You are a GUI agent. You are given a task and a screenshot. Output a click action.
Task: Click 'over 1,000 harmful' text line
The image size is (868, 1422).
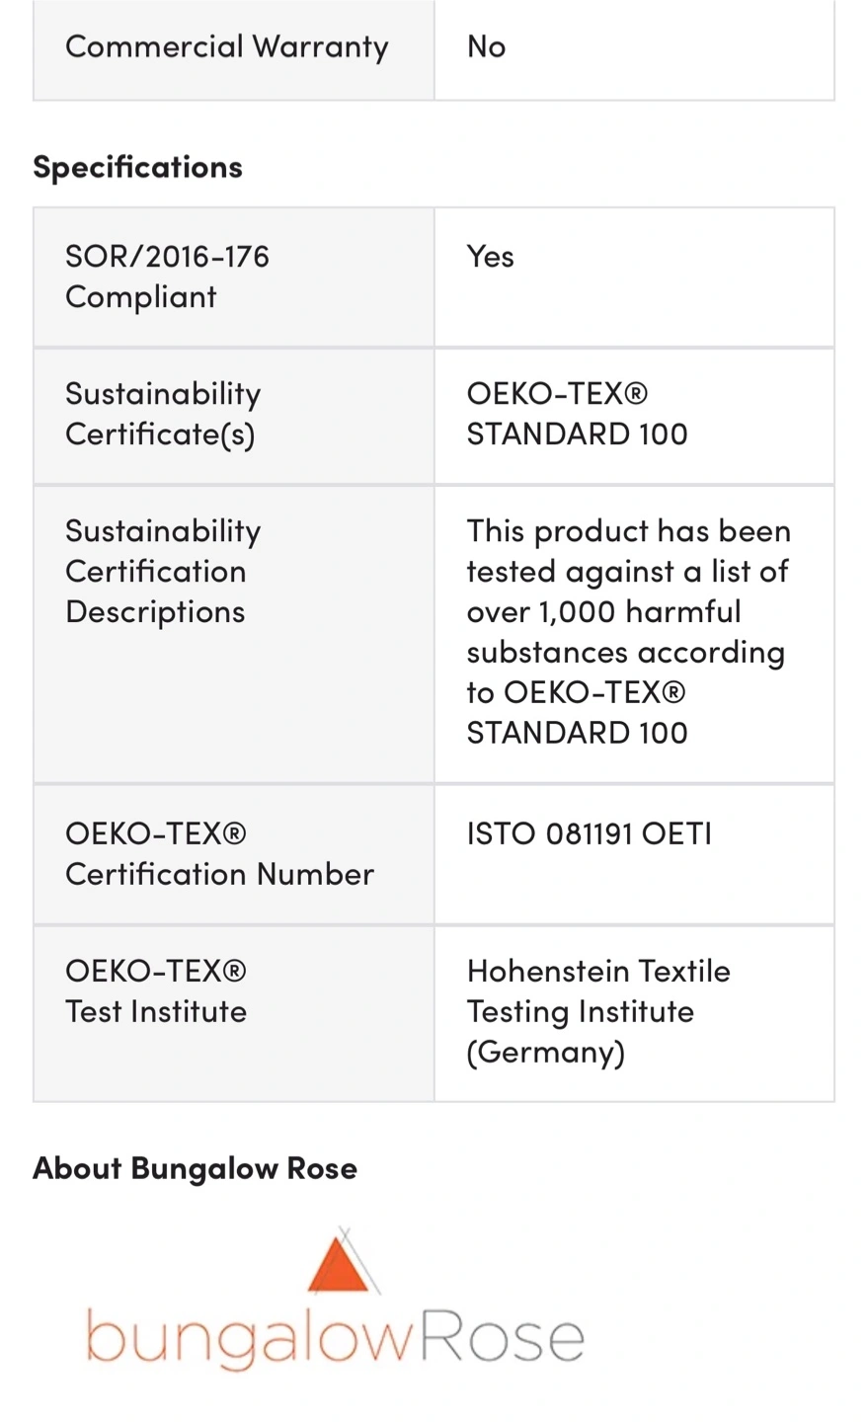pos(603,611)
